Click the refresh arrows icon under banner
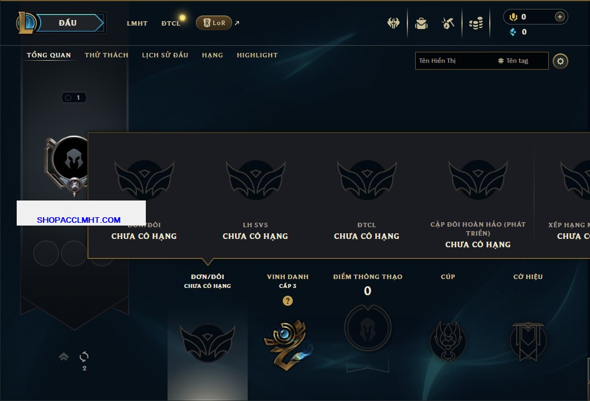Viewport: 590px width, 401px height. click(84, 356)
